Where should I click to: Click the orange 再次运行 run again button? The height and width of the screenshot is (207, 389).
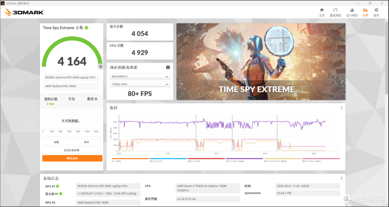[72, 158]
